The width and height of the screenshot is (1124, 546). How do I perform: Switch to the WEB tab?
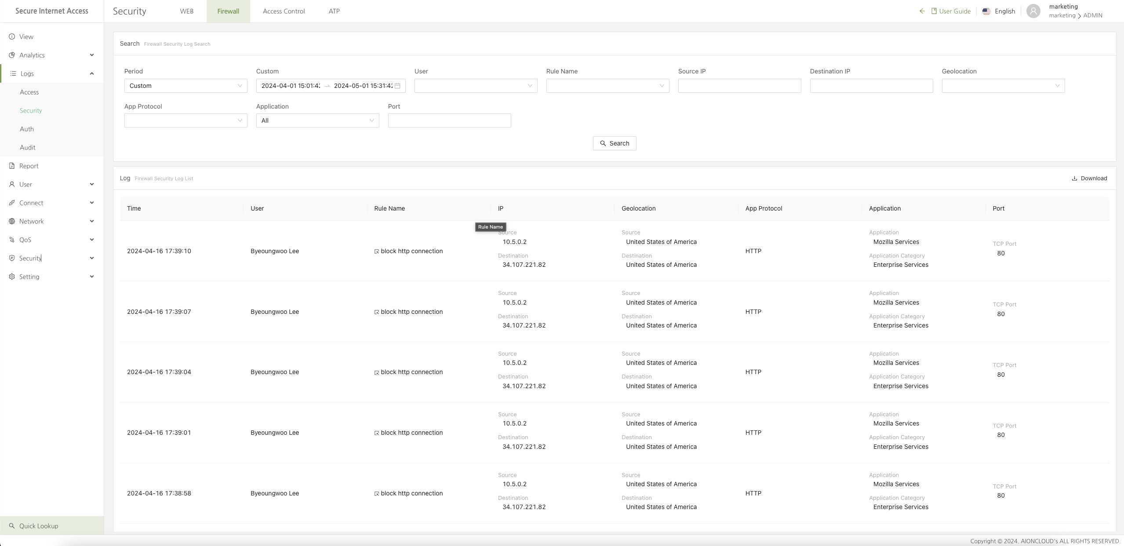(187, 11)
